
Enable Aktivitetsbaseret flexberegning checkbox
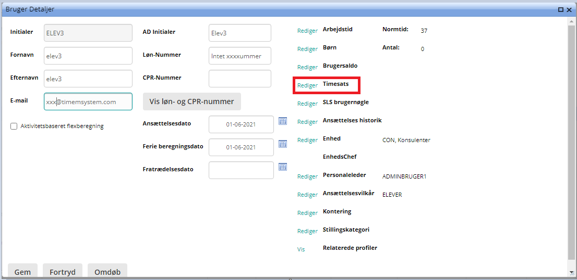(x=14, y=126)
